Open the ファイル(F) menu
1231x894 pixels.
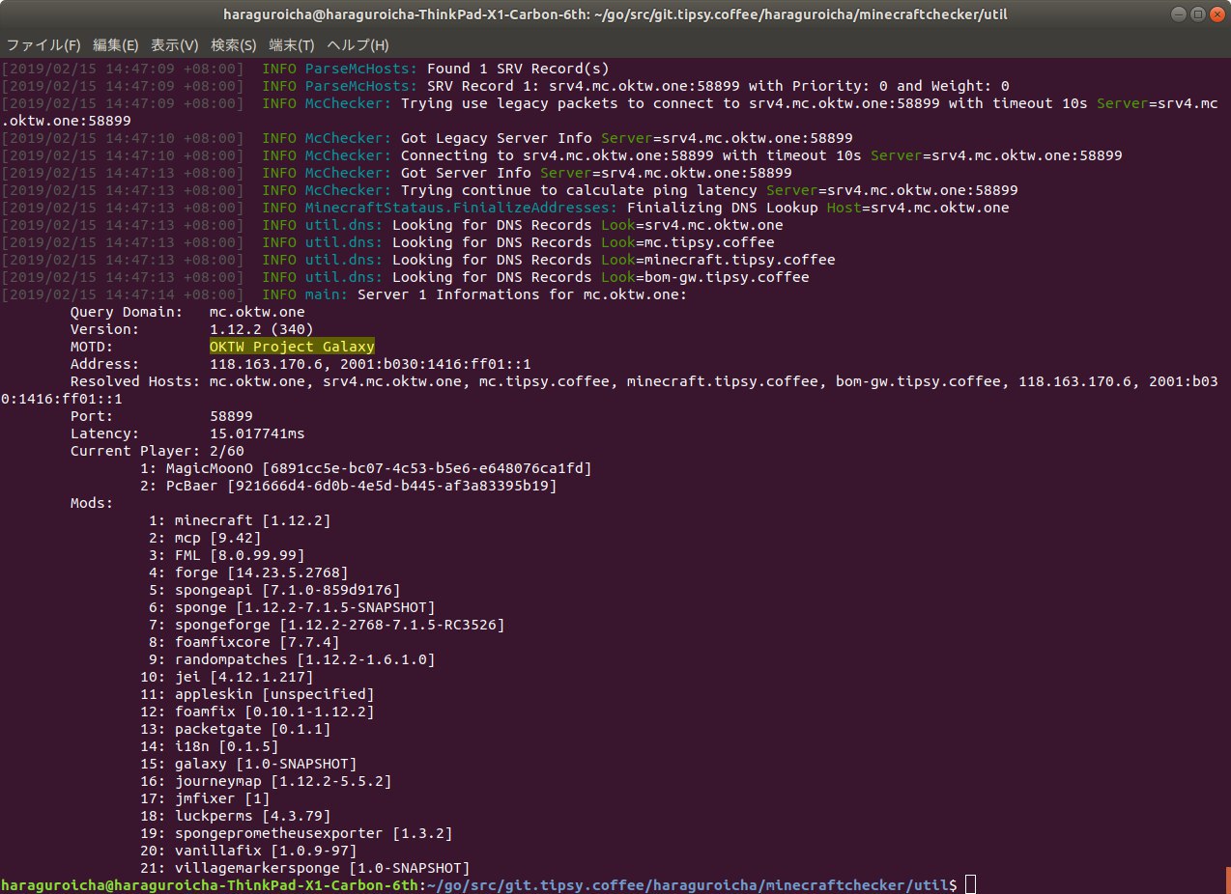click(x=44, y=45)
